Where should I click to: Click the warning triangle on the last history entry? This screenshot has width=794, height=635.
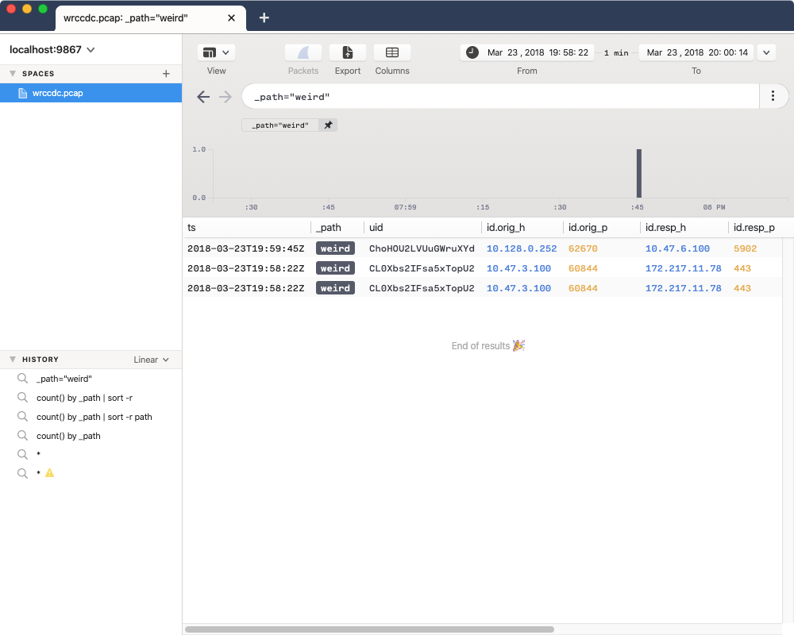tap(48, 473)
